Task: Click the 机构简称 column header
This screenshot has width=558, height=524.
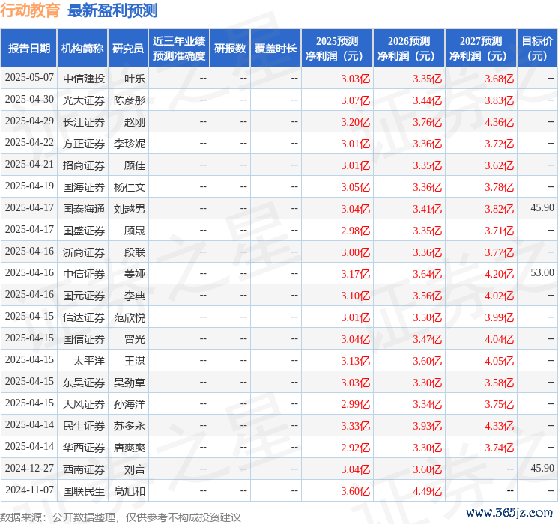Action: point(82,49)
